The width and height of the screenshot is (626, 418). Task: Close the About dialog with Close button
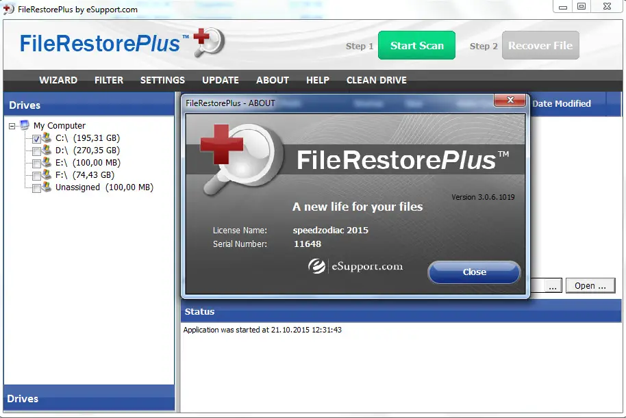point(474,272)
